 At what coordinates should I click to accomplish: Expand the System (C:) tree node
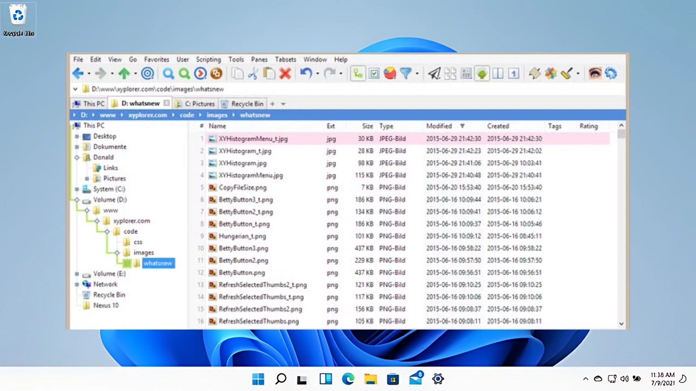(x=77, y=189)
